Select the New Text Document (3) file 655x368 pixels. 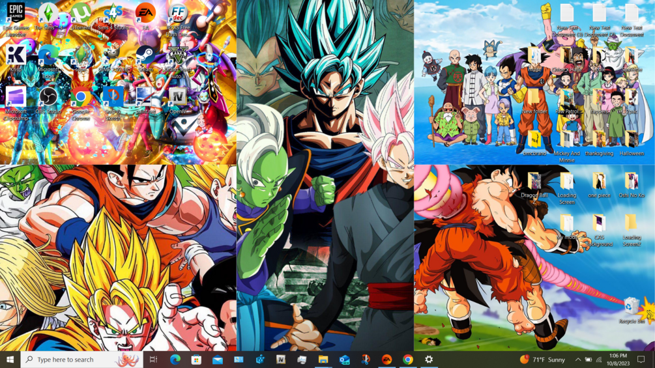(567, 20)
